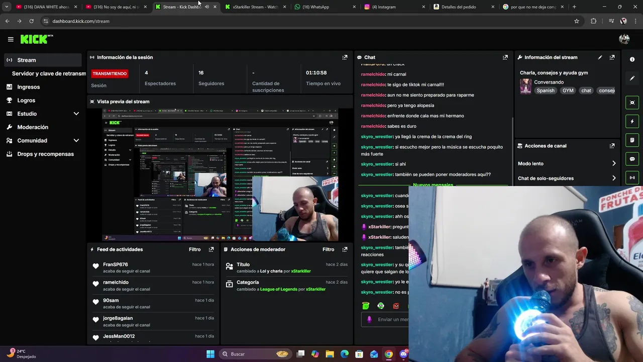The image size is (643, 362).
Task: Switch to the Detalles del pedido tab
Action: click(x=463, y=7)
